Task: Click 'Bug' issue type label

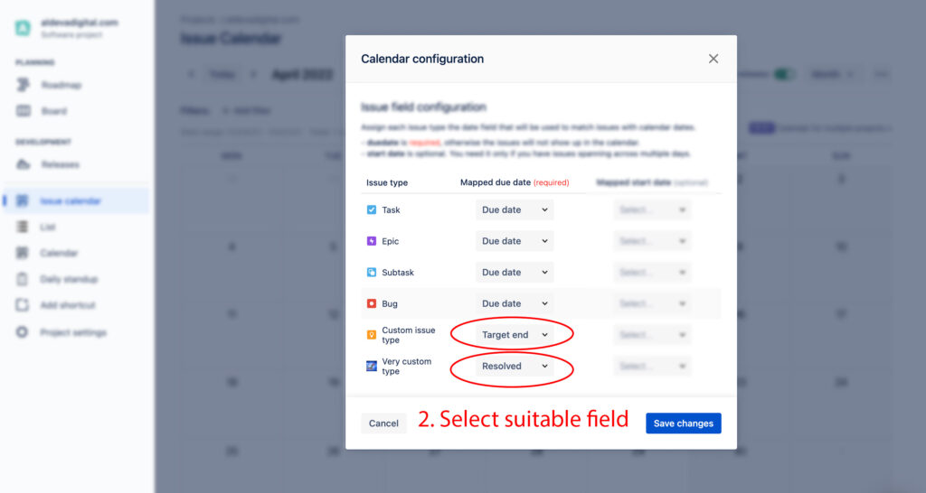Action: 390,303
